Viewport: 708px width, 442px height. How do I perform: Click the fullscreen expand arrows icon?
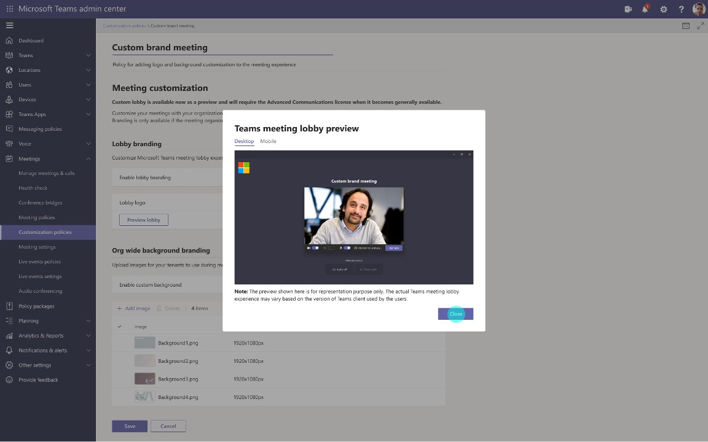coord(701,26)
